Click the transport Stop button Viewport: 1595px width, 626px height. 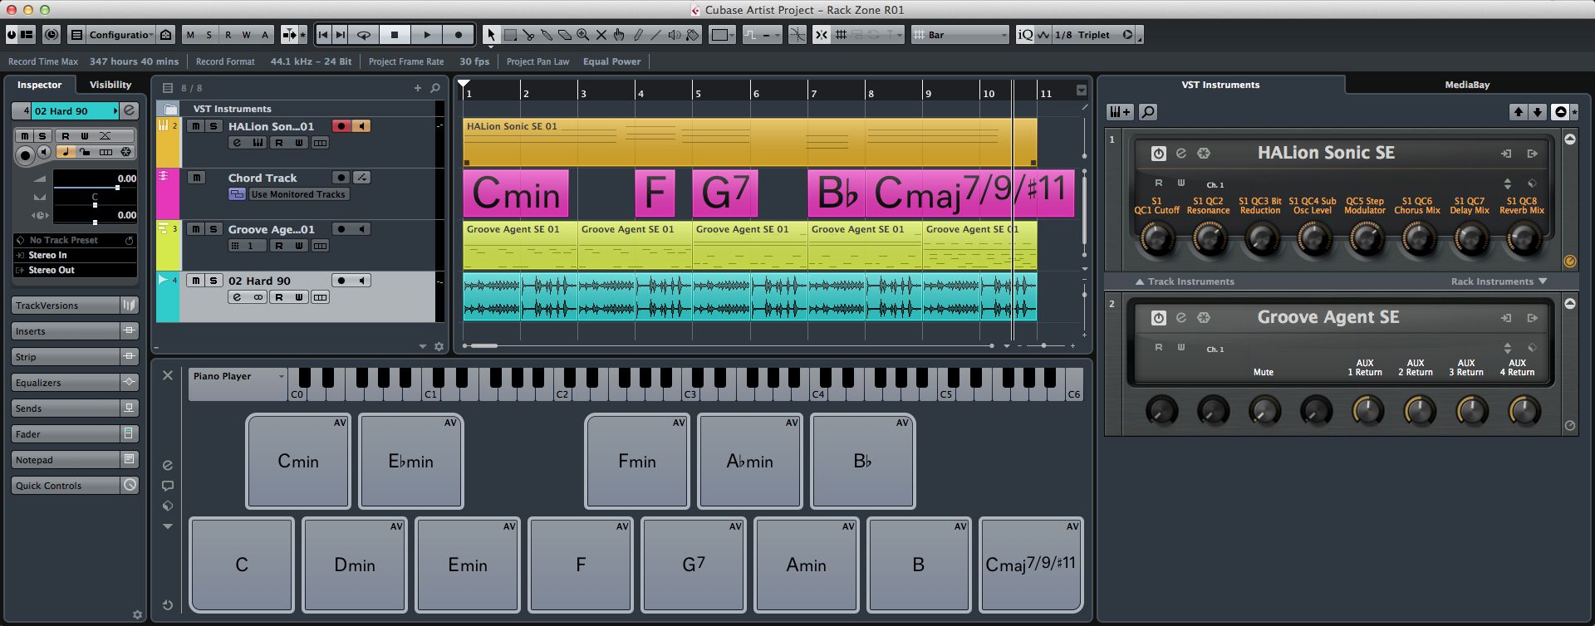coord(395,35)
